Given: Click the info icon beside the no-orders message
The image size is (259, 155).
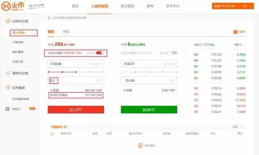Looking at the screenshot, I should [x=140, y=146].
